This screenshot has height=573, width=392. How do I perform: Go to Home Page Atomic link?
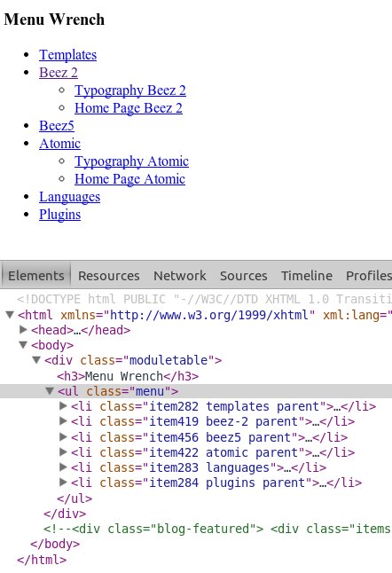coord(130,179)
